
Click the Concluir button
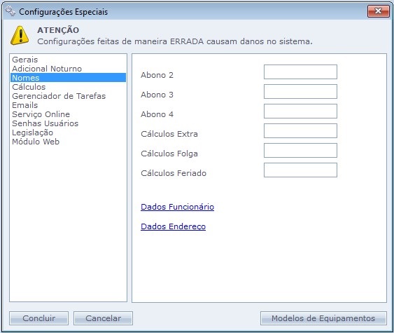(39, 318)
